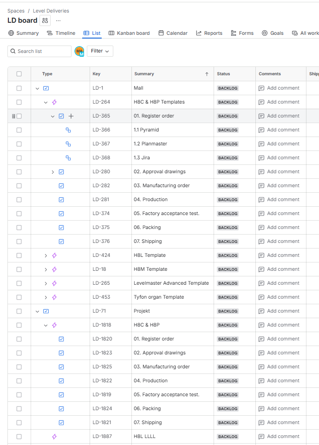The height and width of the screenshot is (445, 319).
Task: Collapse the LD-365 Register order row
Action: [52, 116]
